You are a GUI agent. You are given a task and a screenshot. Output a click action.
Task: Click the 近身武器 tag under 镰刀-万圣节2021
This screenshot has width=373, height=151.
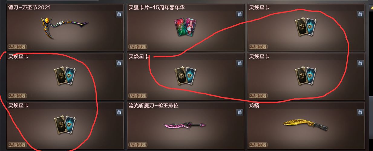[17, 47]
